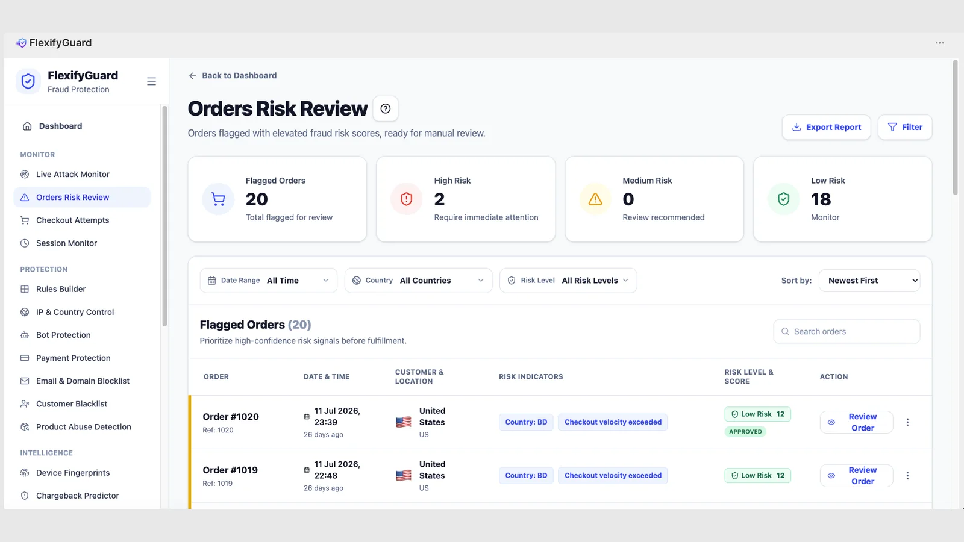Click the calendar icon next to 11 Jul 2026, 23:39
This screenshot has width=964, height=542.
307,417
